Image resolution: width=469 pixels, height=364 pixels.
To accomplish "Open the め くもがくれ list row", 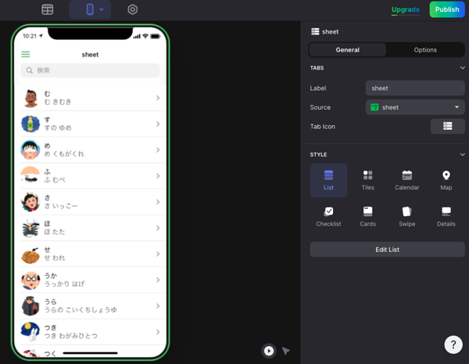I will (90, 150).
